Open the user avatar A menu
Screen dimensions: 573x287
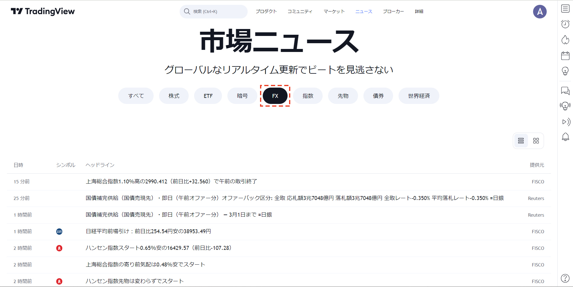click(x=540, y=12)
